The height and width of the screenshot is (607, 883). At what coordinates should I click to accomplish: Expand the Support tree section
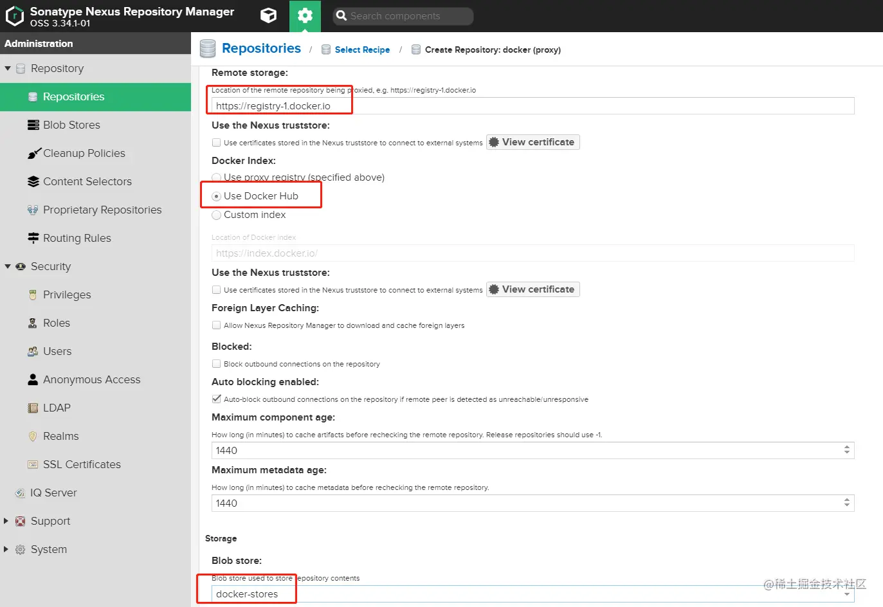point(6,521)
